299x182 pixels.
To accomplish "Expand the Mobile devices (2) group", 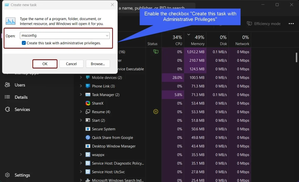I will 81,77.
